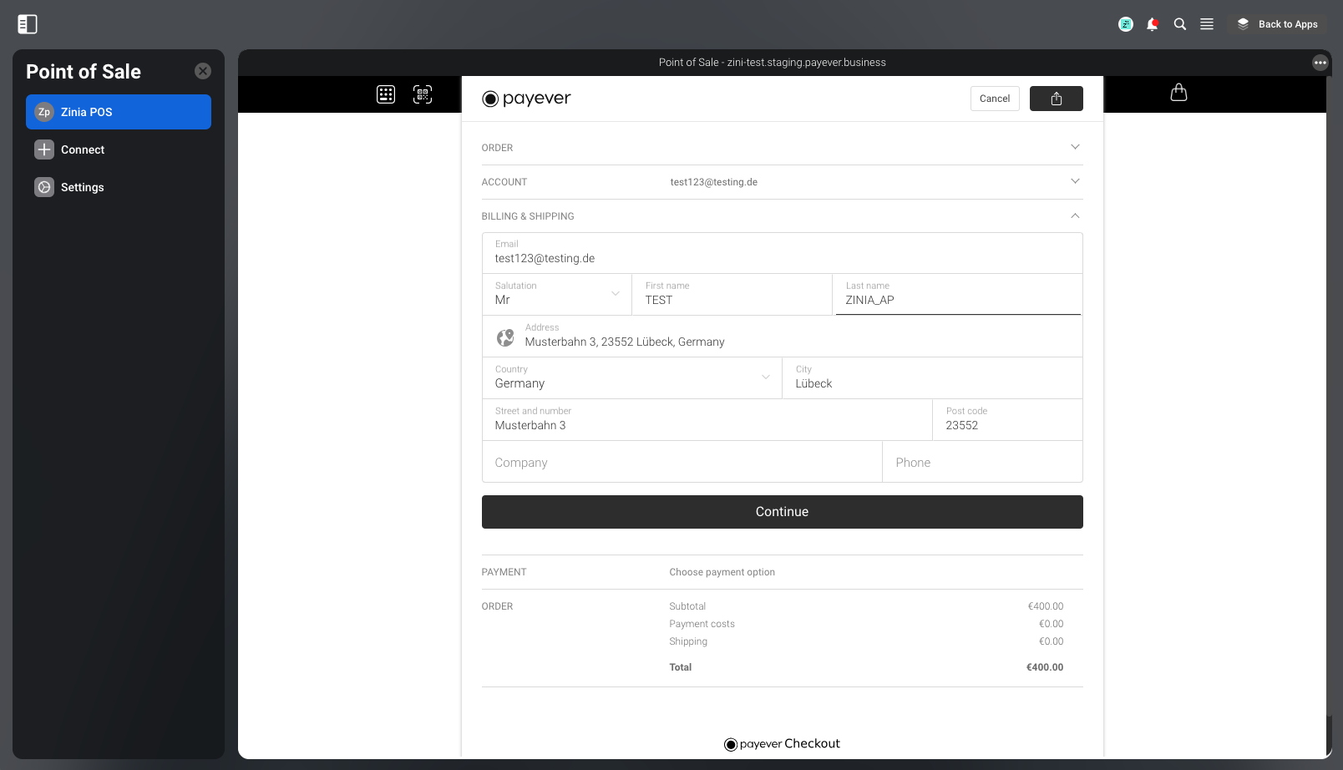Click the Connect plus icon
Screen dimensions: 1343x770
pos(44,149)
